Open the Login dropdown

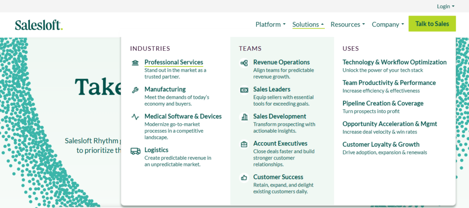(445, 6)
